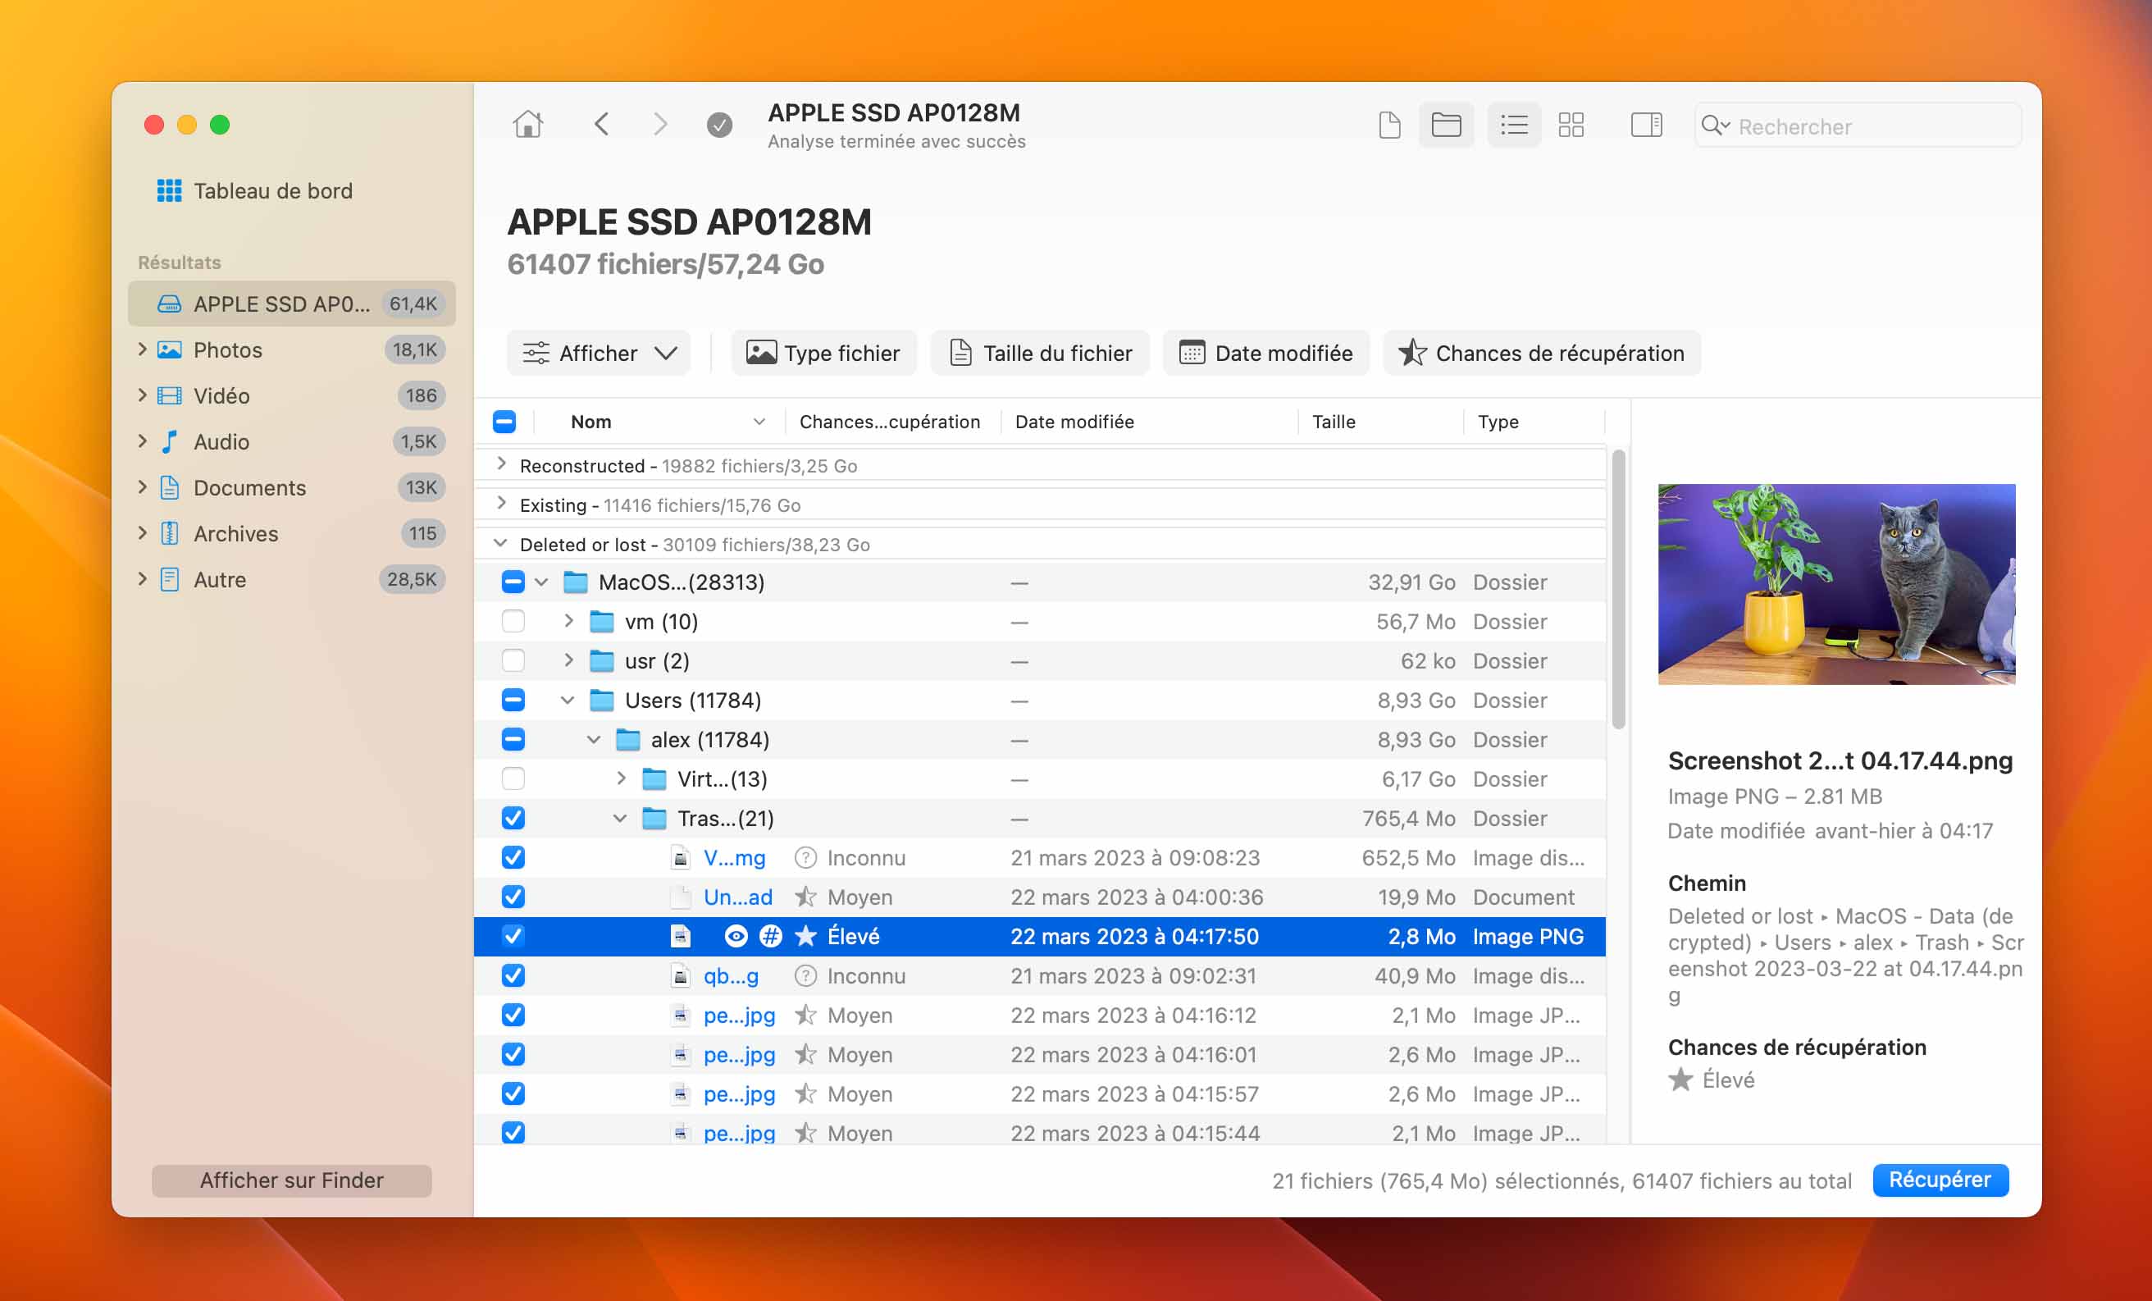The image size is (2152, 1301).
Task: Expand the Photos category in sidebar
Action: coord(143,349)
